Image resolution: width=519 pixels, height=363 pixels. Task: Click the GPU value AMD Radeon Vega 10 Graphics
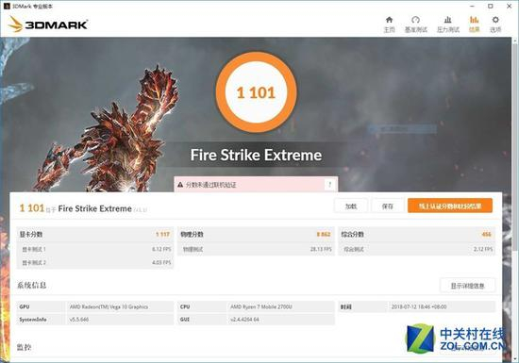tap(109, 306)
